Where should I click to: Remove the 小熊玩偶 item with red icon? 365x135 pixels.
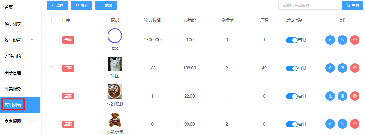(x=355, y=124)
